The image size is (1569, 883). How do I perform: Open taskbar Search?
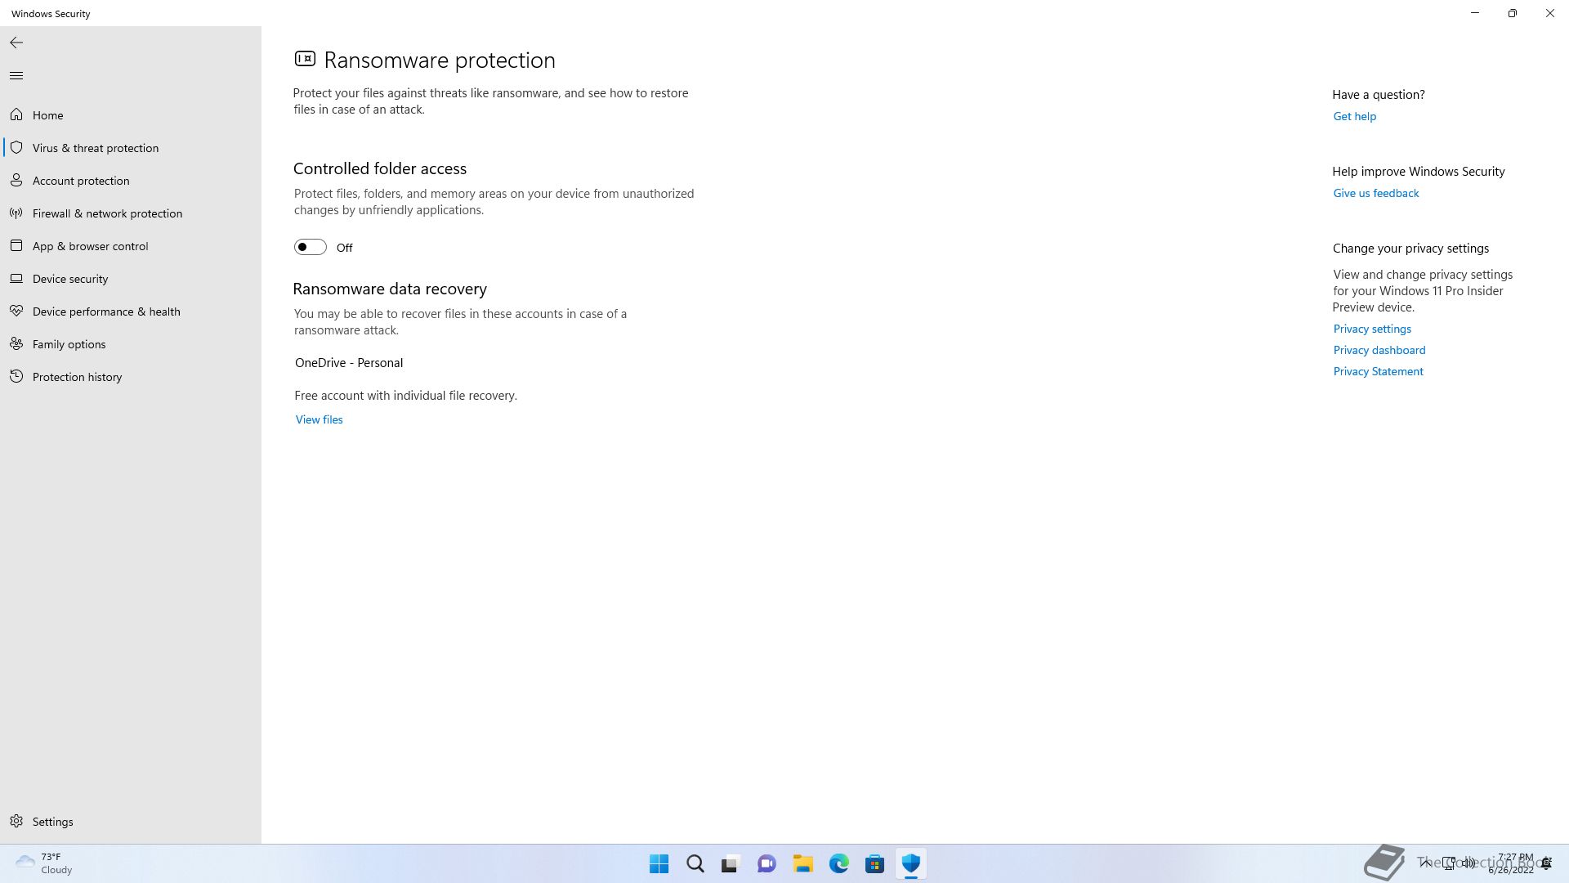click(695, 863)
